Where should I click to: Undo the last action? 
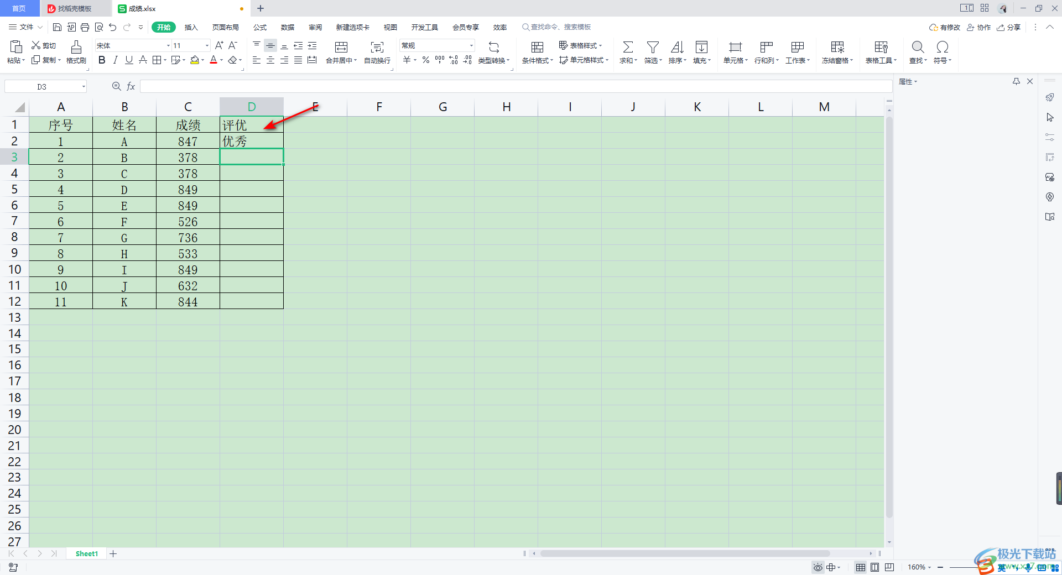[x=113, y=27]
